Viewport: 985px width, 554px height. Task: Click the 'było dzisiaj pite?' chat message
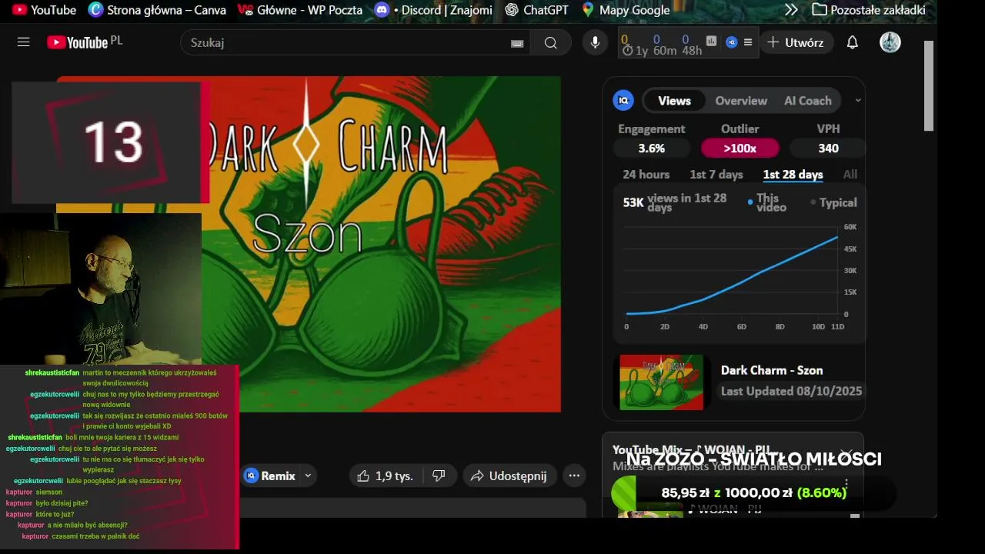pyautogui.click(x=62, y=503)
